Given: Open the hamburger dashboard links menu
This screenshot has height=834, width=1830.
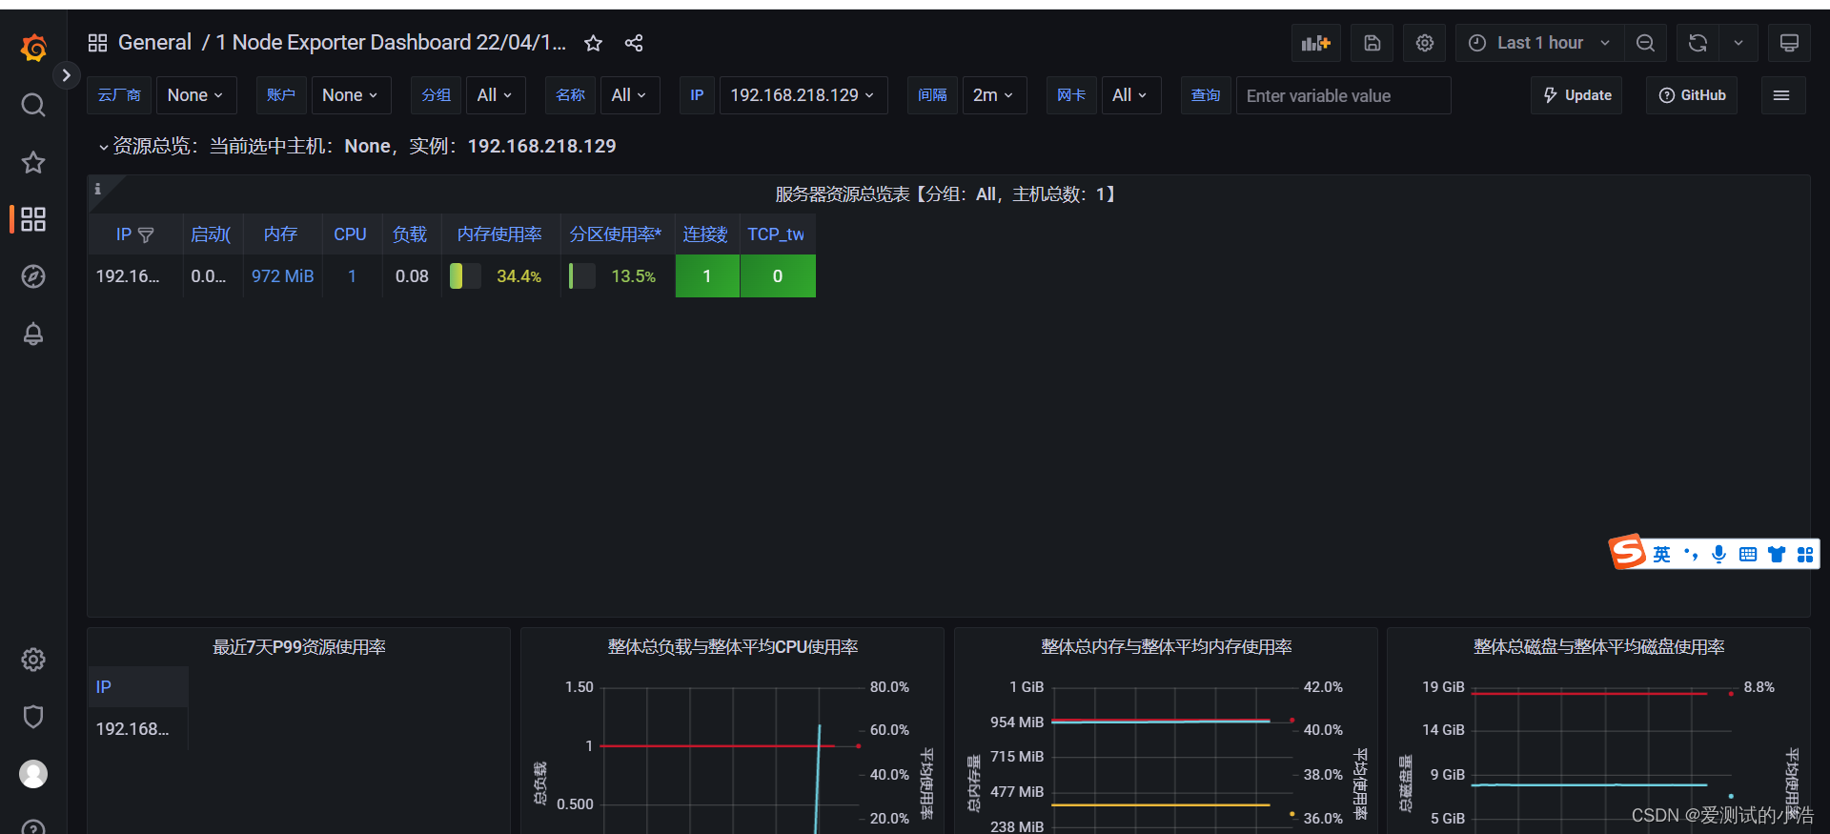Looking at the screenshot, I should (1781, 95).
